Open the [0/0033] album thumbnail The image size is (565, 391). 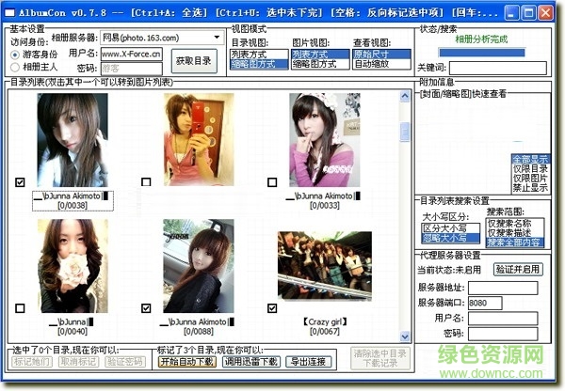point(325,140)
